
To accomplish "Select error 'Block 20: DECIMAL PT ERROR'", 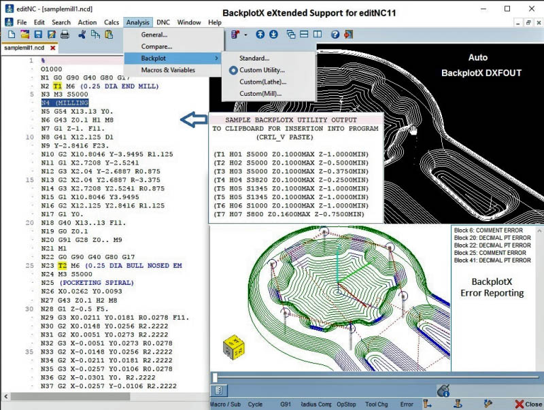I will (x=492, y=238).
